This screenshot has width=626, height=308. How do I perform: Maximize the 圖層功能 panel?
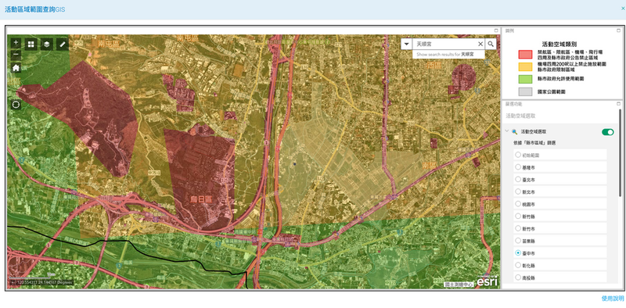618,104
